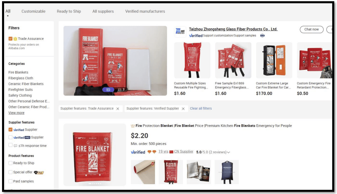Remove the Trade Assurance filter chip
The width and height of the screenshot is (337, 194).
click(x=118, y=109)
